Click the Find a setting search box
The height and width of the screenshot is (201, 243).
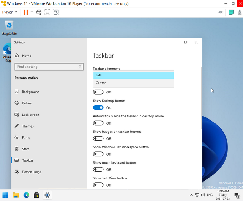point(49,67)
